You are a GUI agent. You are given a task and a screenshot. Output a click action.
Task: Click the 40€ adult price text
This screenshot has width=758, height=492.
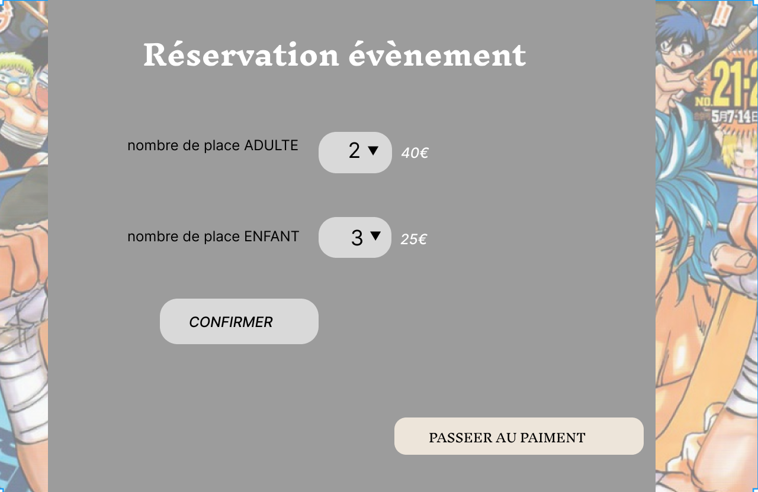(415, 153)
